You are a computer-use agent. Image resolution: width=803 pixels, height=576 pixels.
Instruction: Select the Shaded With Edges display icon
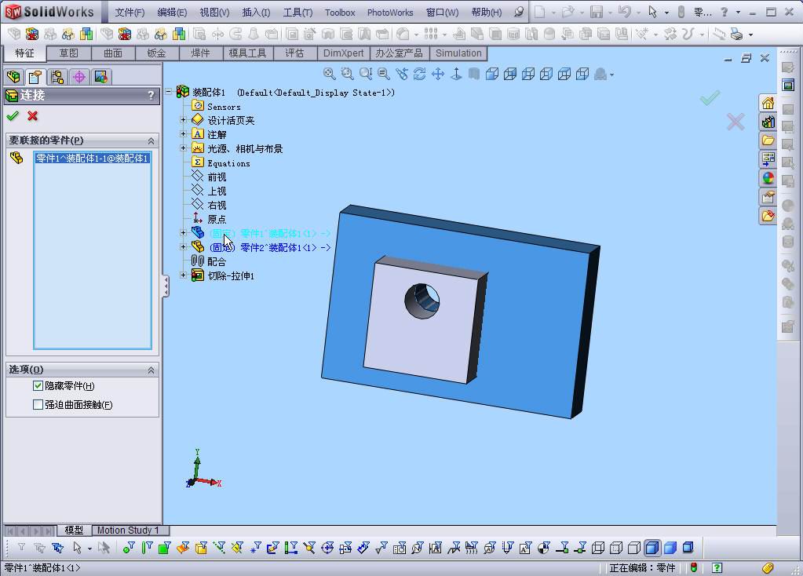pos(652,549)
